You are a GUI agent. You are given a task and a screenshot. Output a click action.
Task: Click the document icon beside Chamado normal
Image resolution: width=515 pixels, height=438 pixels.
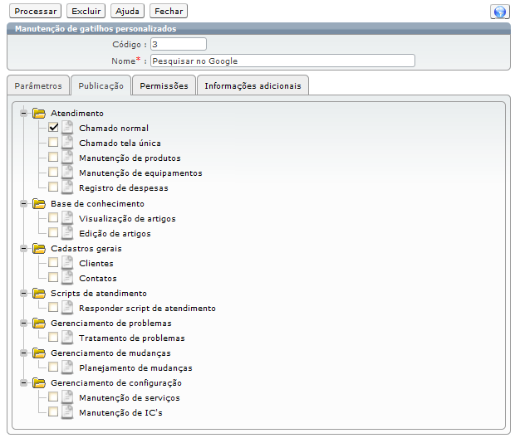67,129
